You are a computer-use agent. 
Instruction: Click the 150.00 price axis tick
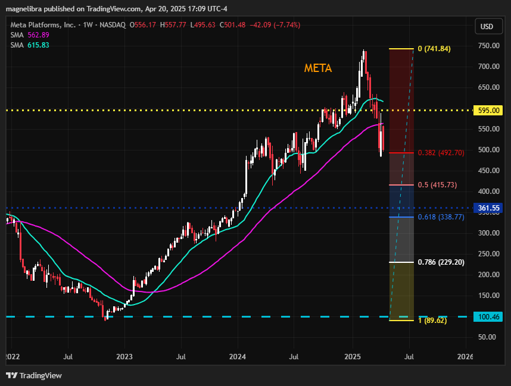coord(488,296)
